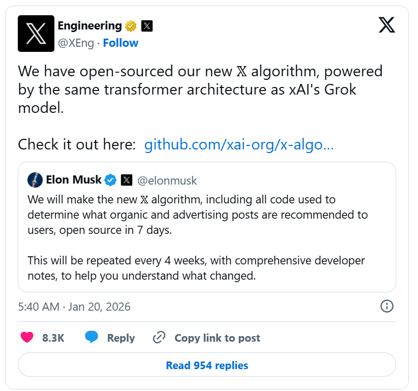Click the Copy link to post label

click(x=217, y=338)
